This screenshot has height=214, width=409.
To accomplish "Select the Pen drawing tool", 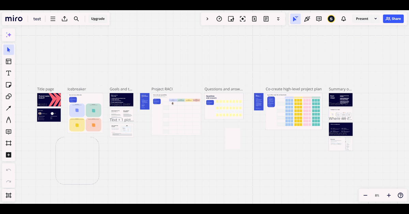I will (x=9, y=120).
